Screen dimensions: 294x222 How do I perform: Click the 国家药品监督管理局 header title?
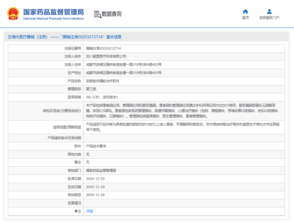pos(53,12)
